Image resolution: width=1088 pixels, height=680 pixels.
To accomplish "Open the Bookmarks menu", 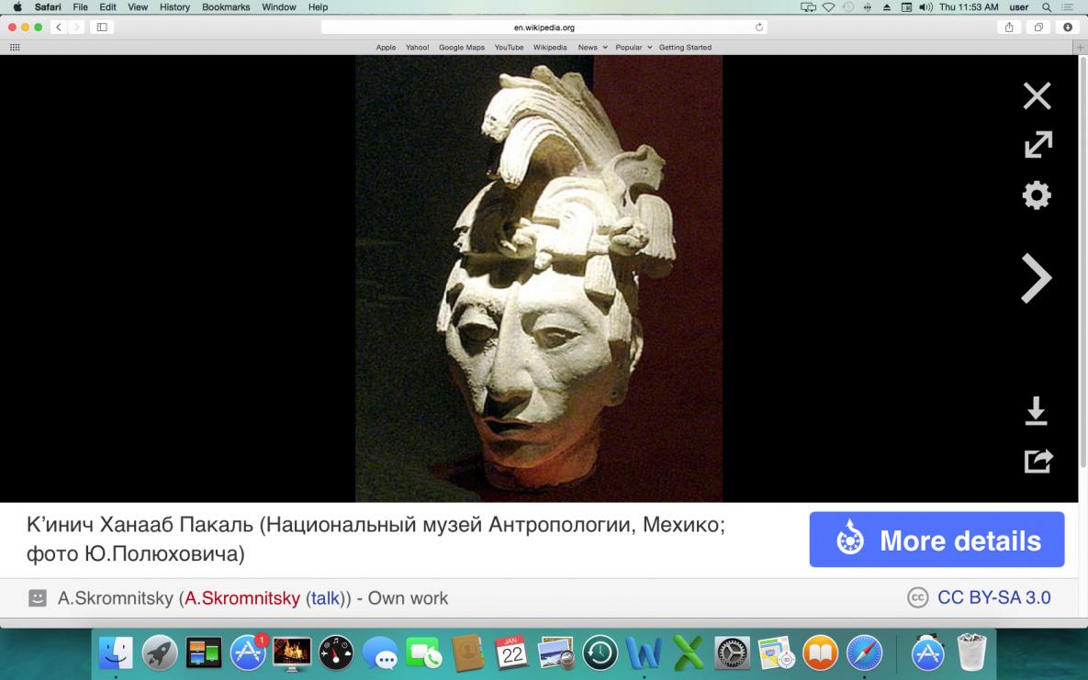I will 226,7.
